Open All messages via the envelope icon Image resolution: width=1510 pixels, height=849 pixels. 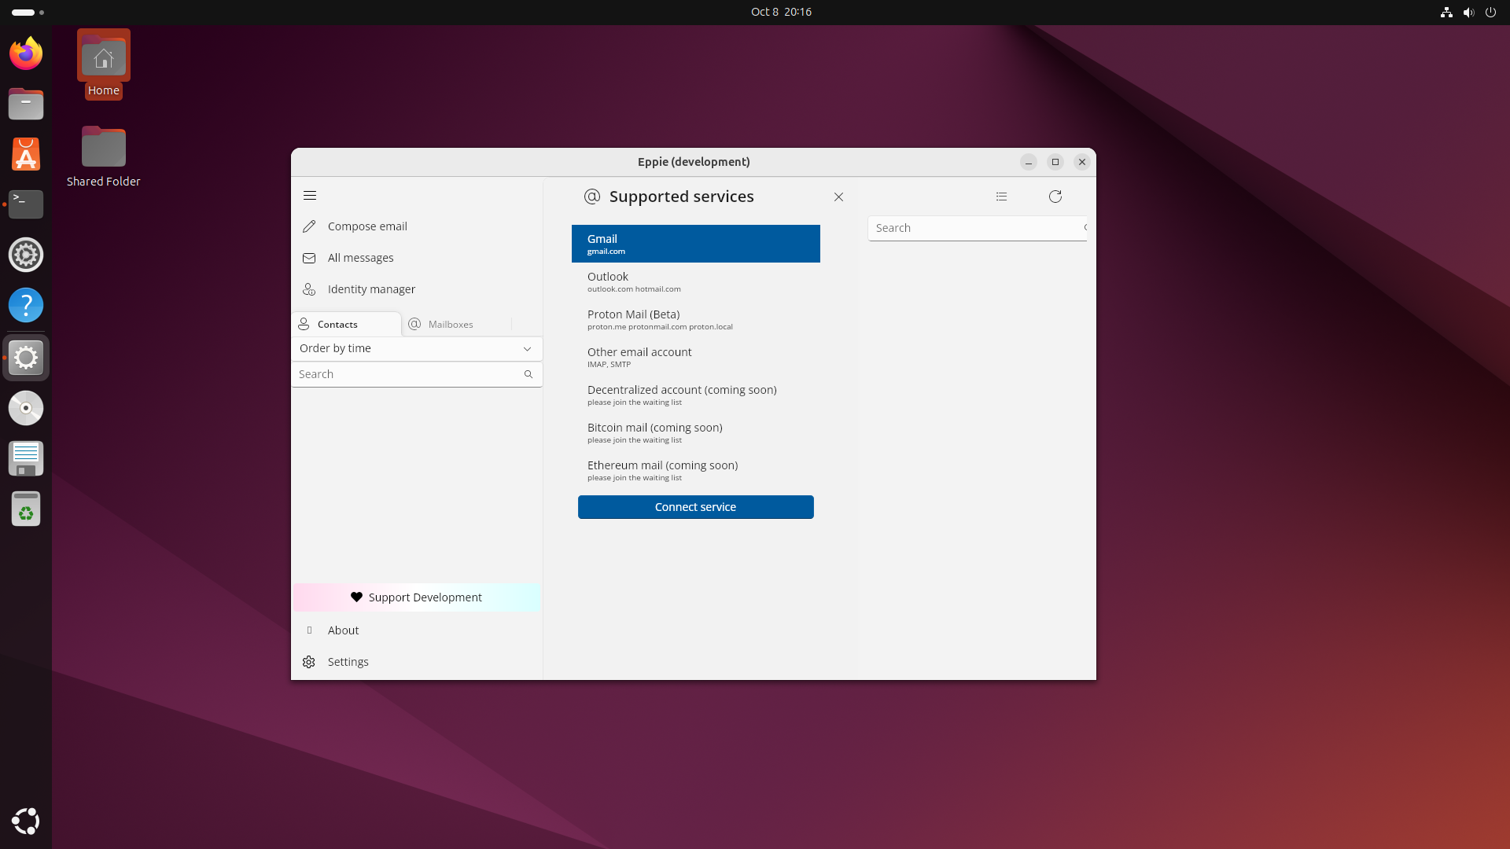[309, 258]
